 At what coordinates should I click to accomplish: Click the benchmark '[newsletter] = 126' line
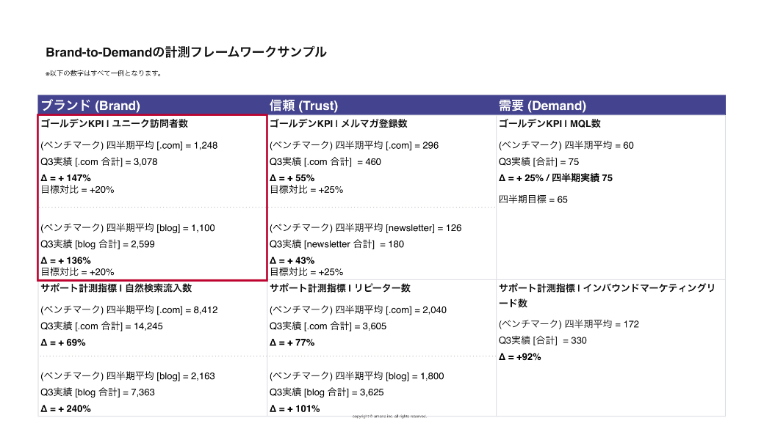tap(365, 227)
